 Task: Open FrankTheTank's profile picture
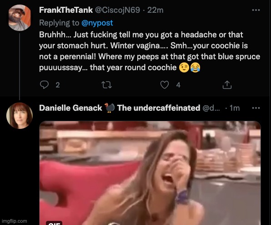(20, 18)
